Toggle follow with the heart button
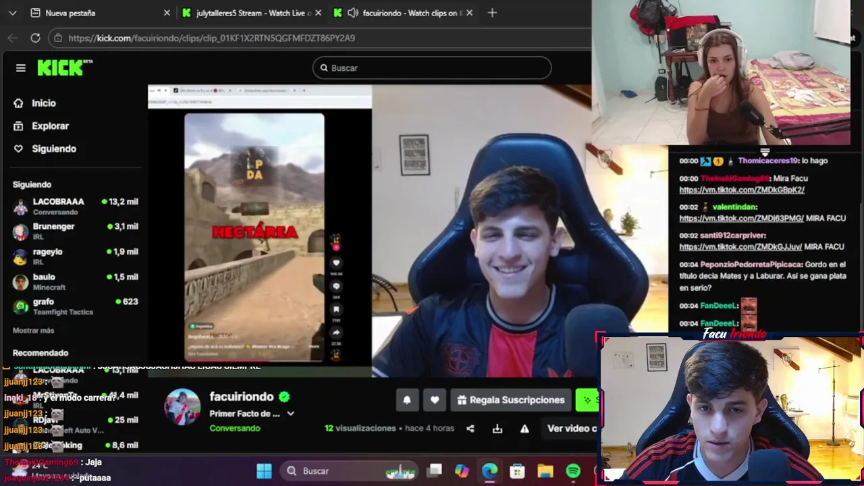Image resolution: width=864 pixels, height=486 pixels. (x=435, y=400)
